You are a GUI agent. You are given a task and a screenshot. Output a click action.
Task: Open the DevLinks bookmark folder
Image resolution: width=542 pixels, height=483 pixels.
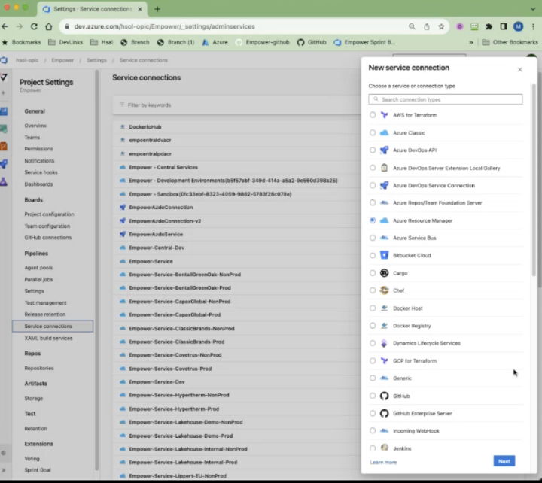pyautogui.click(x=65, y=42)
